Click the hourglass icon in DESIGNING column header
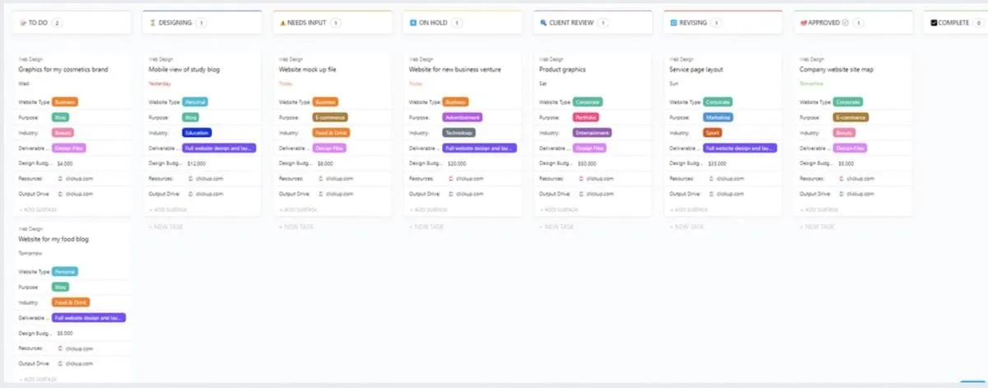Screen dimensions: 988x388 tap(152, 23)
